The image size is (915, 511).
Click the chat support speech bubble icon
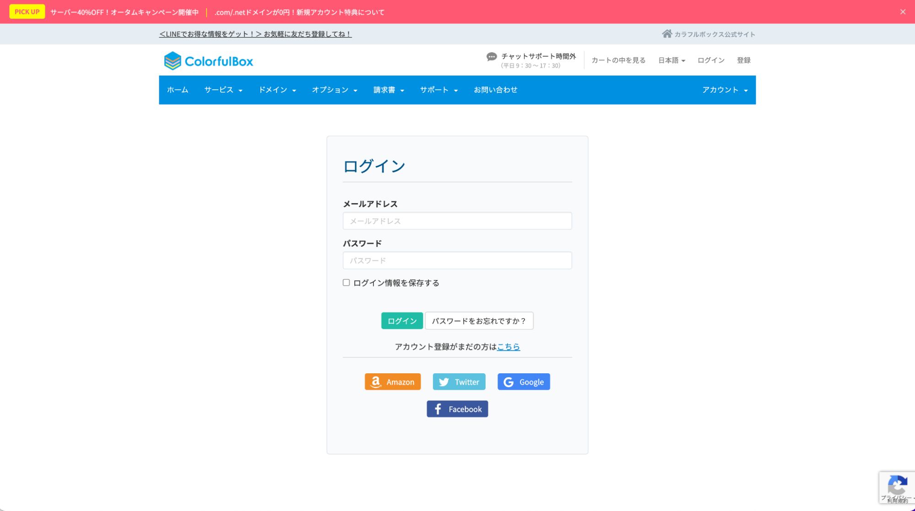pyautogui.click(x=492, y=57)
